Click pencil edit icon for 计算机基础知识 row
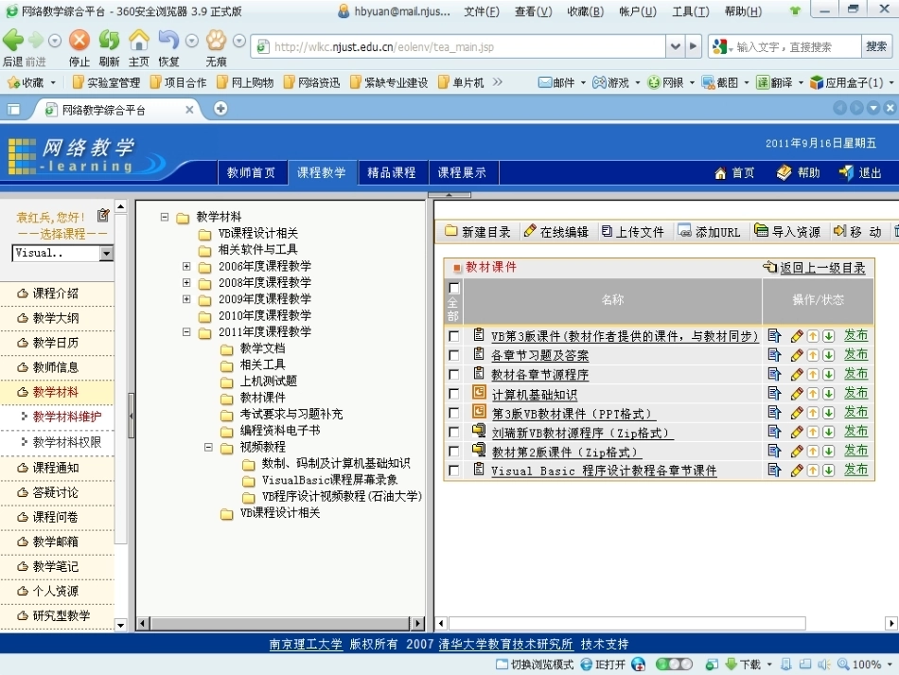The image size is (899, 675). (x=797, y=394)
